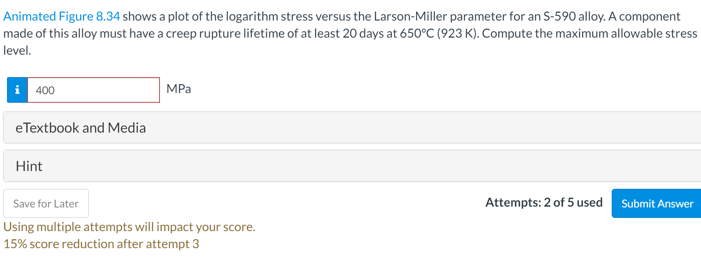Screen dimensions: 701x259
Task: Click the Save for Later button
Action: point(46,204)
